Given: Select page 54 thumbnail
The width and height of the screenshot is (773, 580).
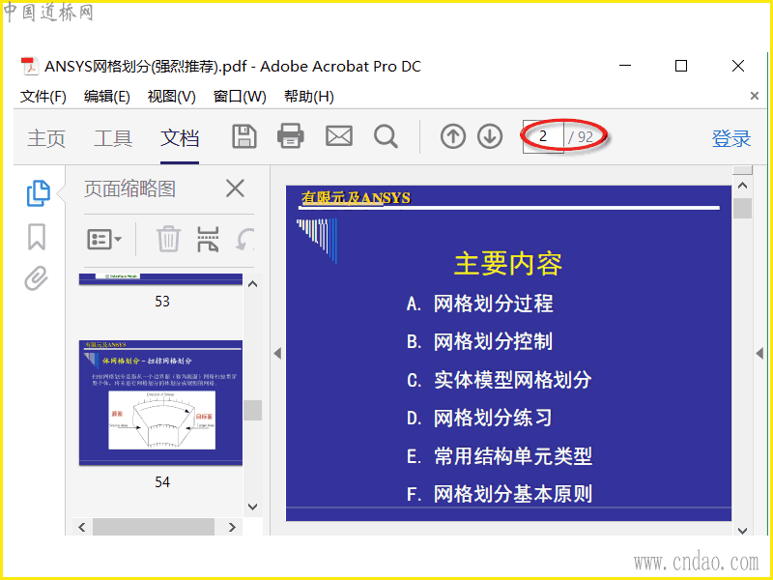Looking at the screenshot, I should pyautogui.click(x=160, y=402).
